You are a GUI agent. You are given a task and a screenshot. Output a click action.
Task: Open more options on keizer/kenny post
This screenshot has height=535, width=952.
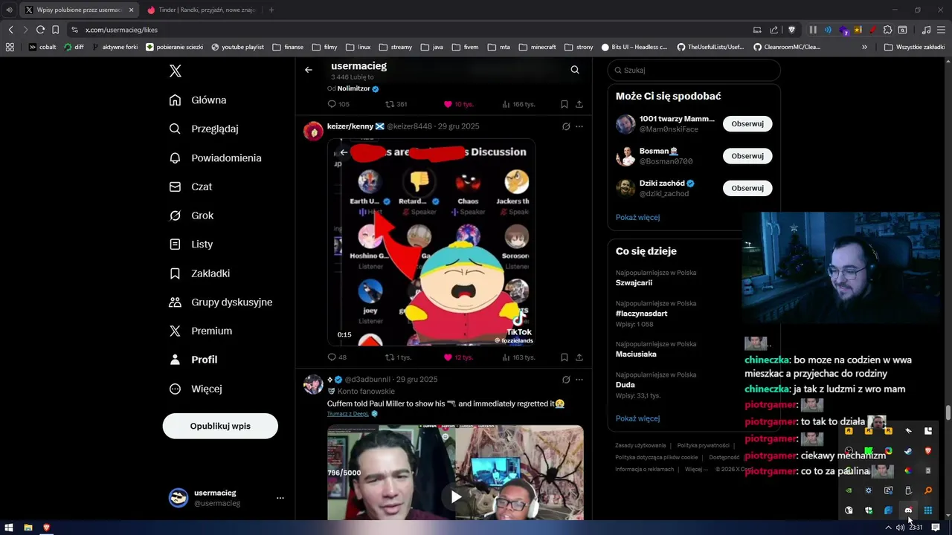(x=579, y=126)
